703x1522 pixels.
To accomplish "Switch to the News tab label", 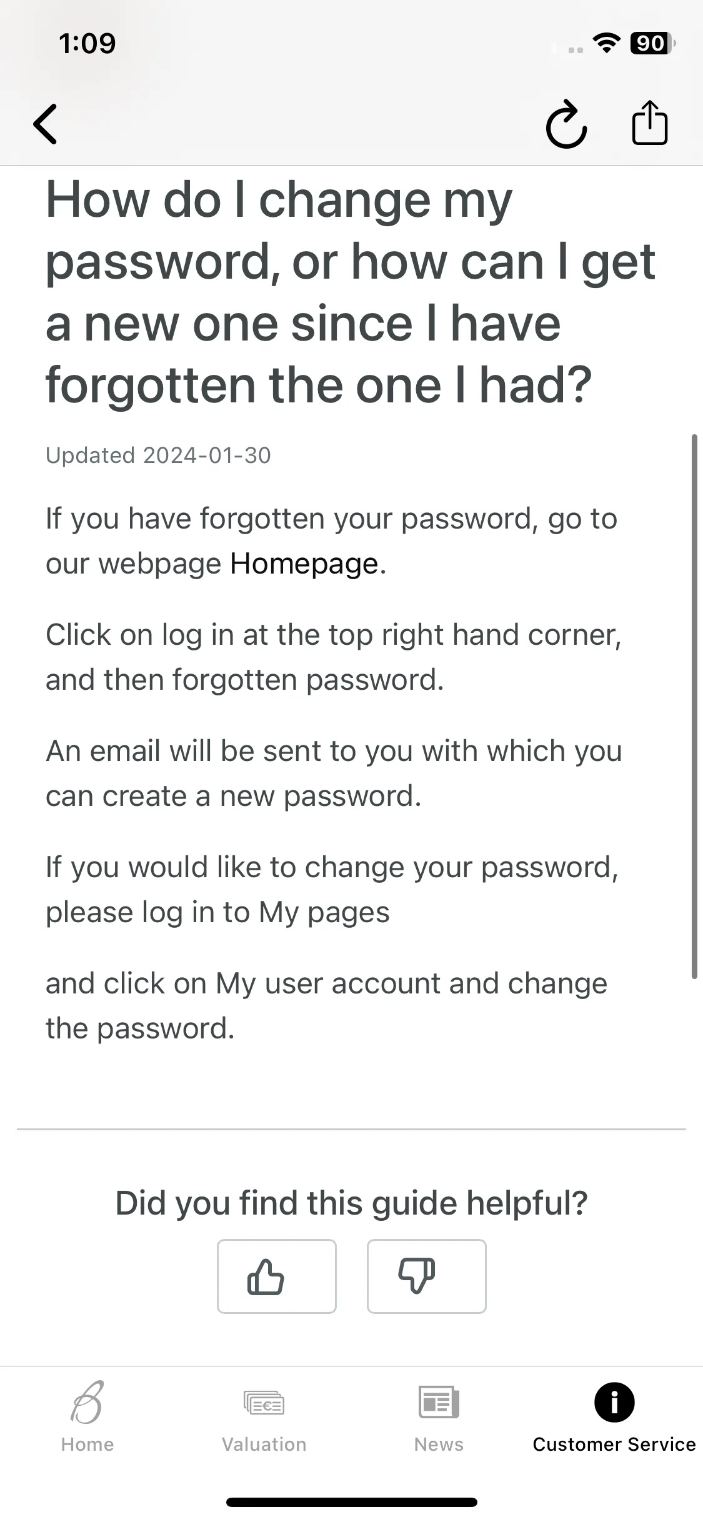I will tap(439, 1445).
